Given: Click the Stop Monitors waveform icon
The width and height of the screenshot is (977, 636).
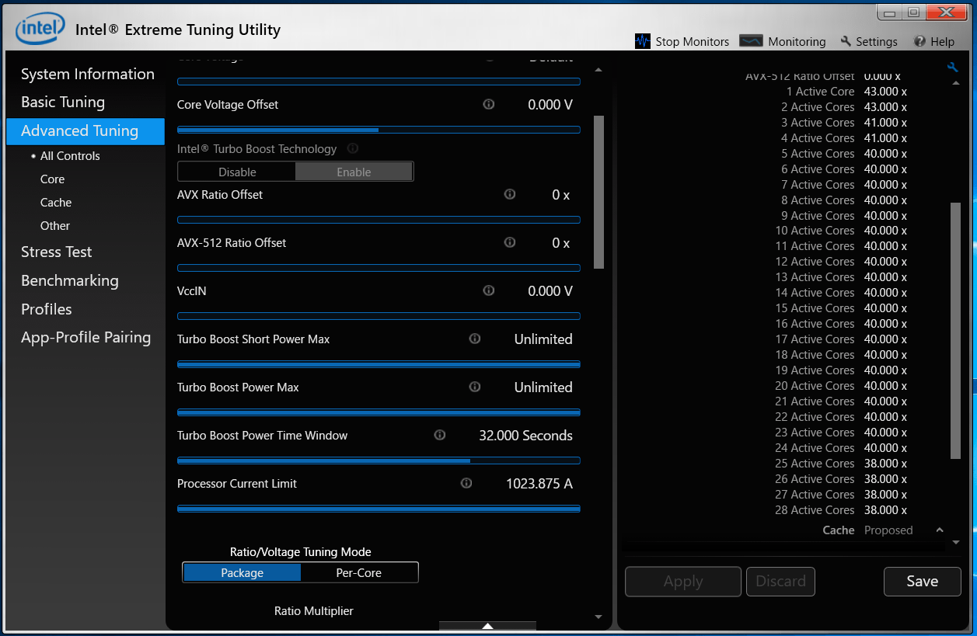Looking at the screenshot, I should pyautogui.click(x=643, y=41).
